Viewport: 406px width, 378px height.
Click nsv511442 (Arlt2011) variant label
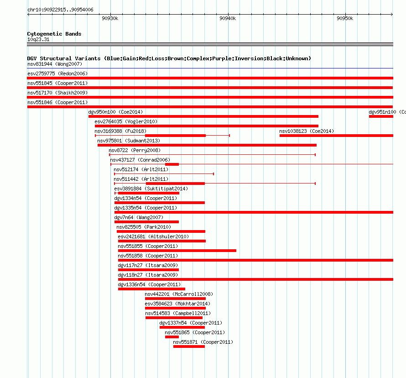(x=141, y=179)
